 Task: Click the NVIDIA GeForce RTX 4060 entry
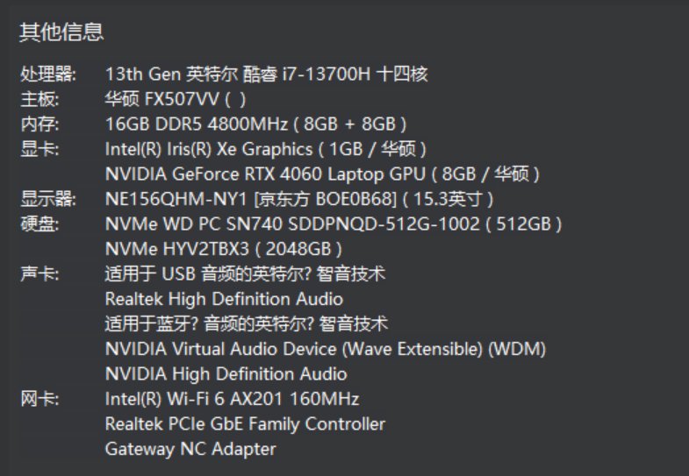coord(322,174)
